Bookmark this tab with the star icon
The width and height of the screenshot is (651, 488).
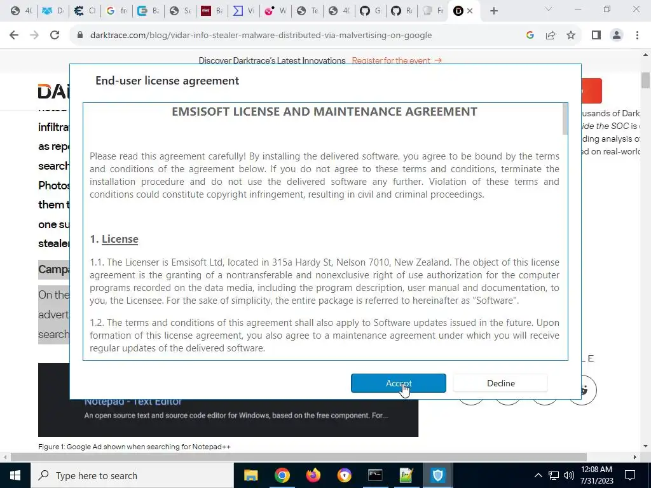click(571, 36)
